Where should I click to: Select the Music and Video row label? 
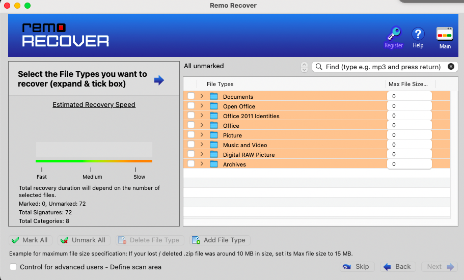point(245,145)
